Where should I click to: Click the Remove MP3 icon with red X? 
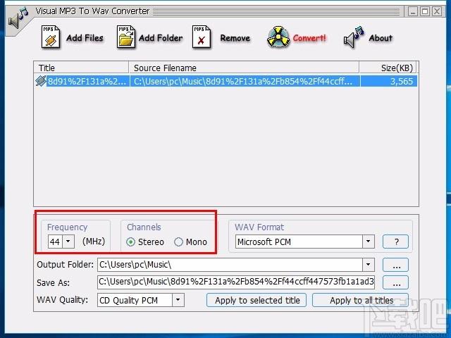pos(202,37)
